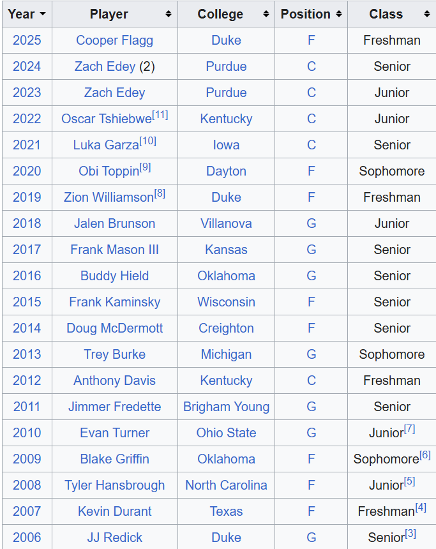Image resolution: width=436 pixels, height=549 pixels.
Task: Sort table by Position column arrows
Action: pyautogui.click(x=338, y=14)
